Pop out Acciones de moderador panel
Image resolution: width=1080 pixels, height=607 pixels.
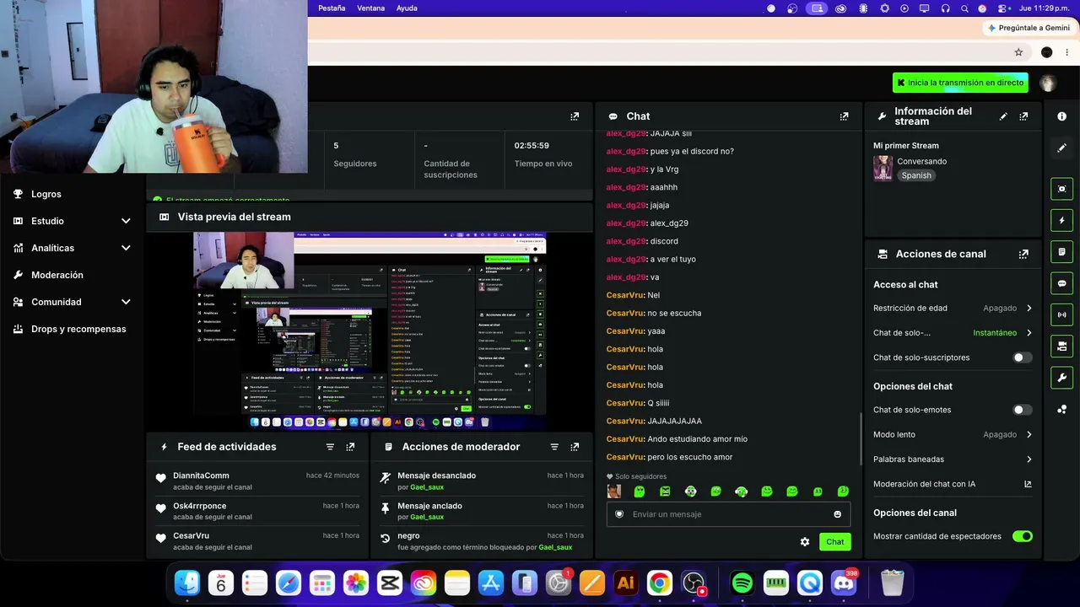click(575, 447)
